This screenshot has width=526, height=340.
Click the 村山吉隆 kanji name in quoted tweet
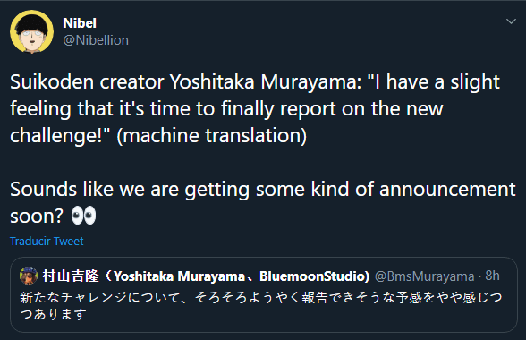71,276
